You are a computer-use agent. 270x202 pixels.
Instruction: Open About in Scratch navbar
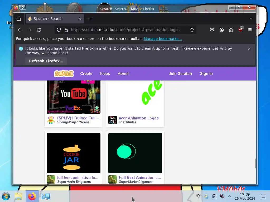click(x=123, y=74)
